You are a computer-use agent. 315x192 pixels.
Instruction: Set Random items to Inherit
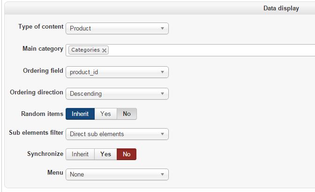click(x=80, y=114)
